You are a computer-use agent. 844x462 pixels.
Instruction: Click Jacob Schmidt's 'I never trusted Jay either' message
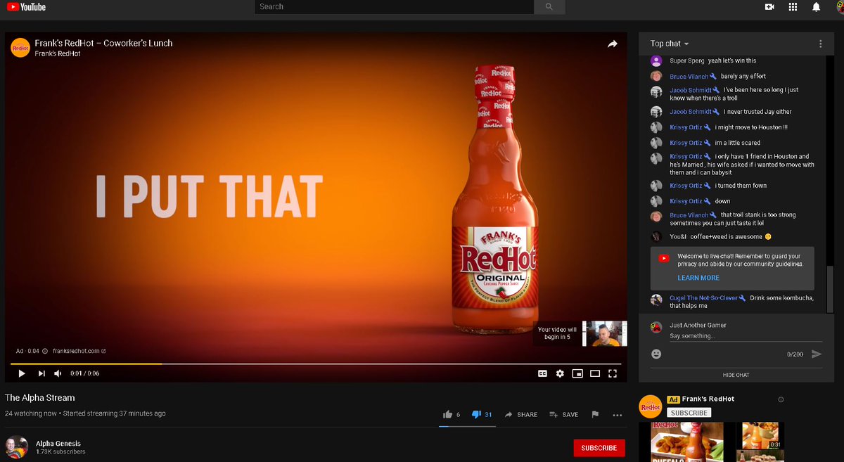[x=757, y=112]
